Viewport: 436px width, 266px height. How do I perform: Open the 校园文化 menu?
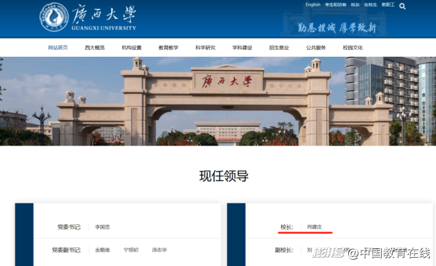click(352, 48)
